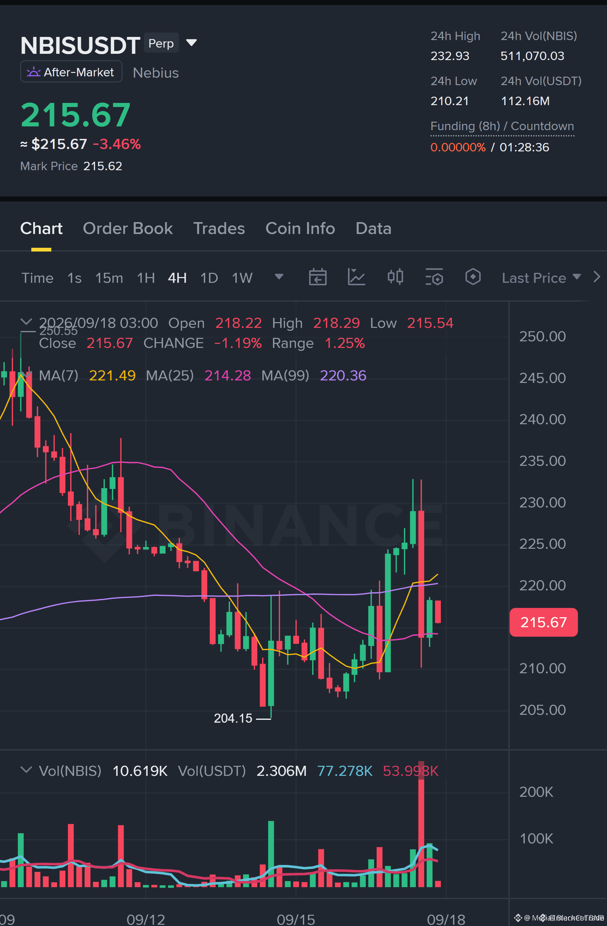Image resolution: width=607 pixels, height=926 pixels.
Task: Click the right arrow after Last Price
Action: 596,277
